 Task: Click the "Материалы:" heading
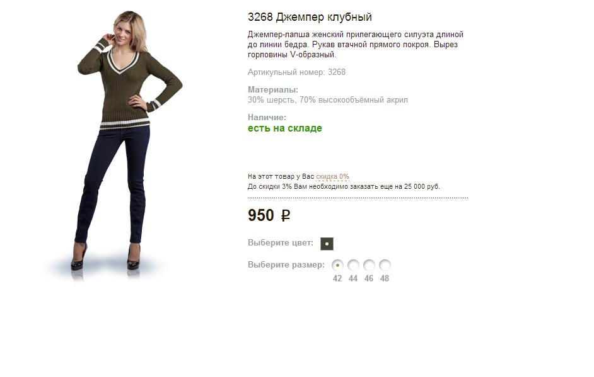(x=273, y=90)
